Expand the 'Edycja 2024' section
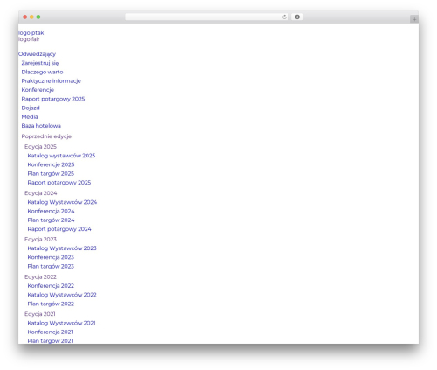437x370 pixels. pos(41,193)
